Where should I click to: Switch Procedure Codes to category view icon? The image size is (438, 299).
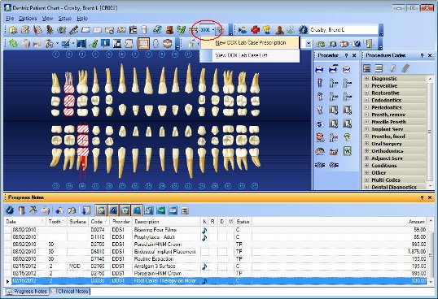pos(367,68)
